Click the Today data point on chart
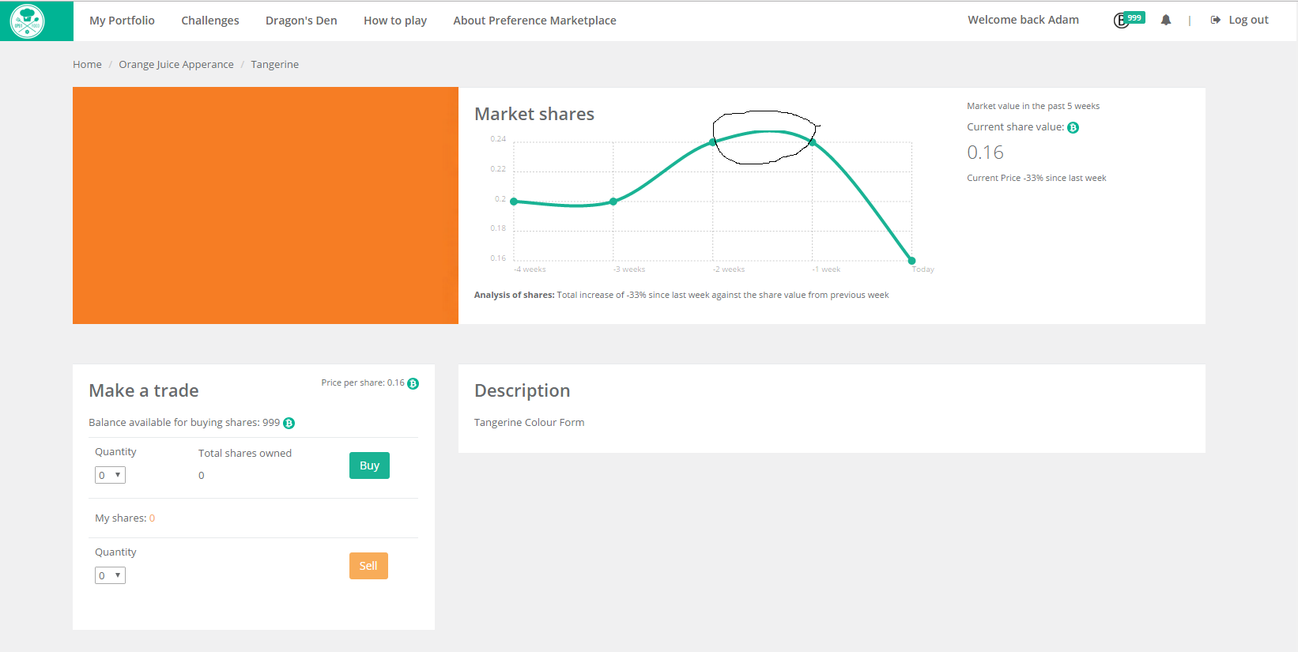Viewport: 1298px width, 652px height. 911,261
